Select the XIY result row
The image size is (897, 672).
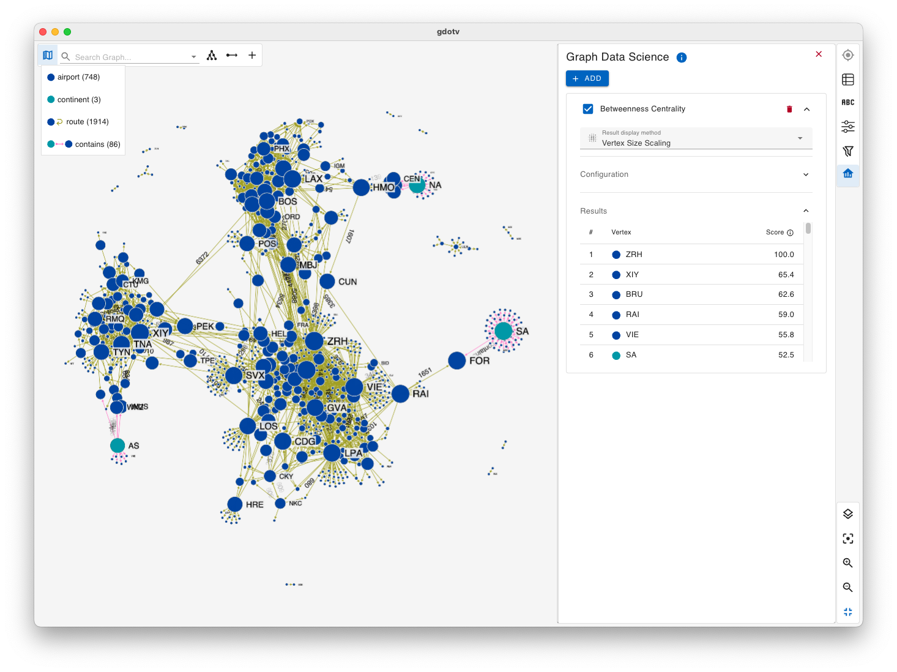[691, 275]
